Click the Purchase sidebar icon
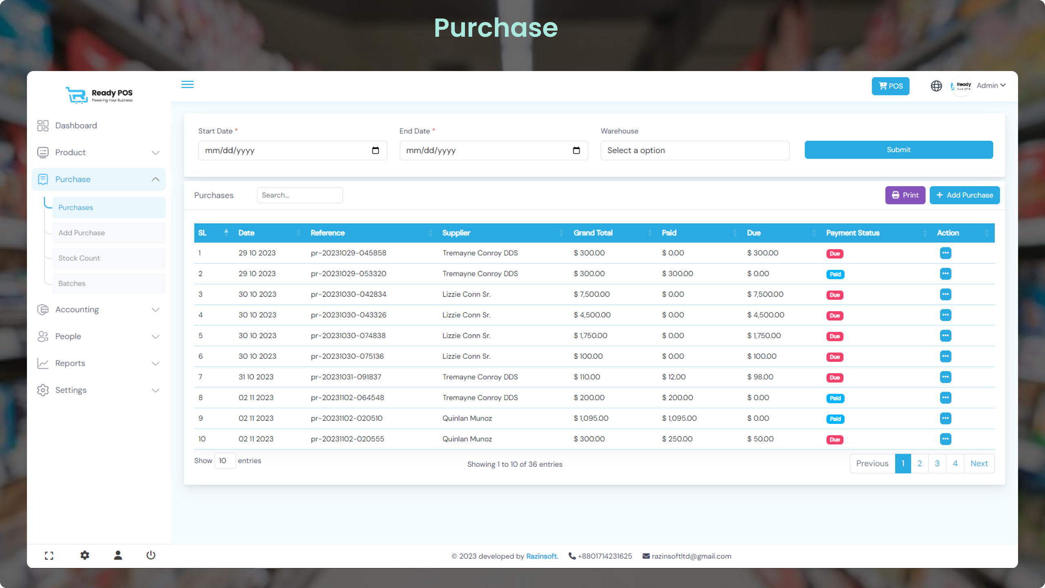The width and height of the screenshot is (1045, 588). pyautogui.click(x=43, y=179)
